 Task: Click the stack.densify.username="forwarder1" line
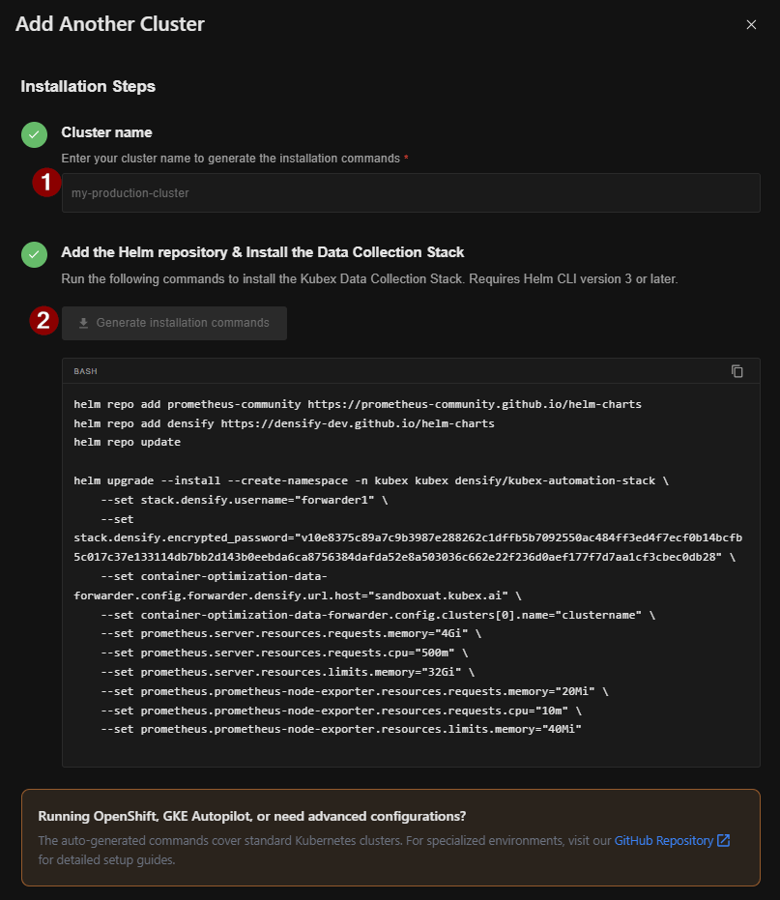[244, 500]
